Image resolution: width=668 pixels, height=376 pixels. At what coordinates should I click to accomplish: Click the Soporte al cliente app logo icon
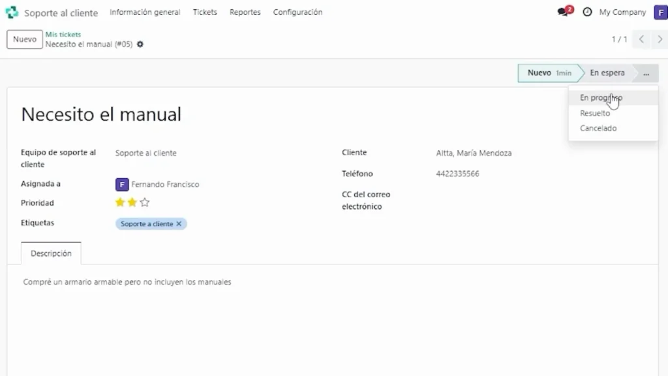point(12,12)
